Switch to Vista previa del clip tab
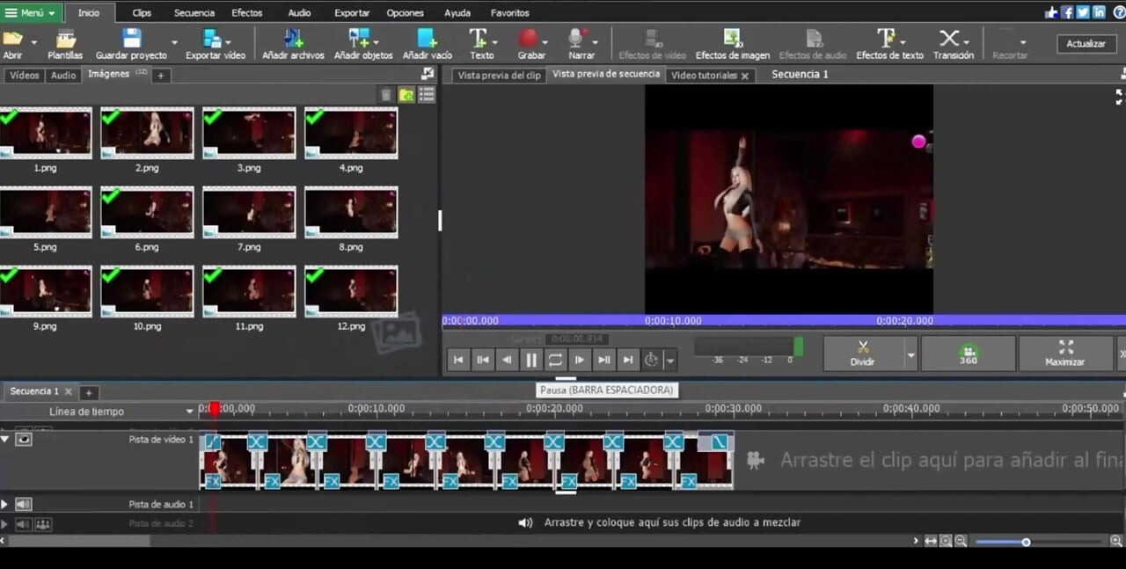The image size is (1126, 569). [x=499, y=76]
